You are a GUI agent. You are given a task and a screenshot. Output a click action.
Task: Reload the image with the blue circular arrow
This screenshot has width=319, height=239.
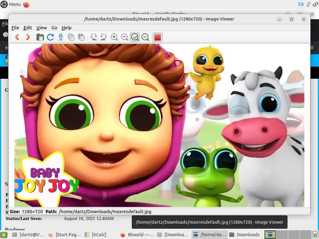(50, 37)
